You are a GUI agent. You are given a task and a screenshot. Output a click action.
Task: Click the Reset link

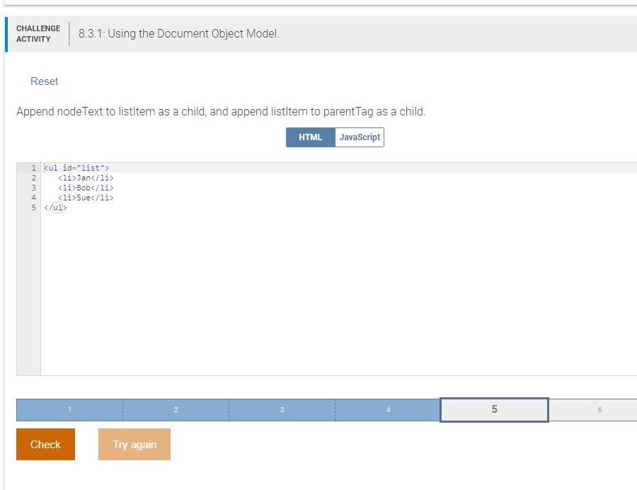click(44, 81)
